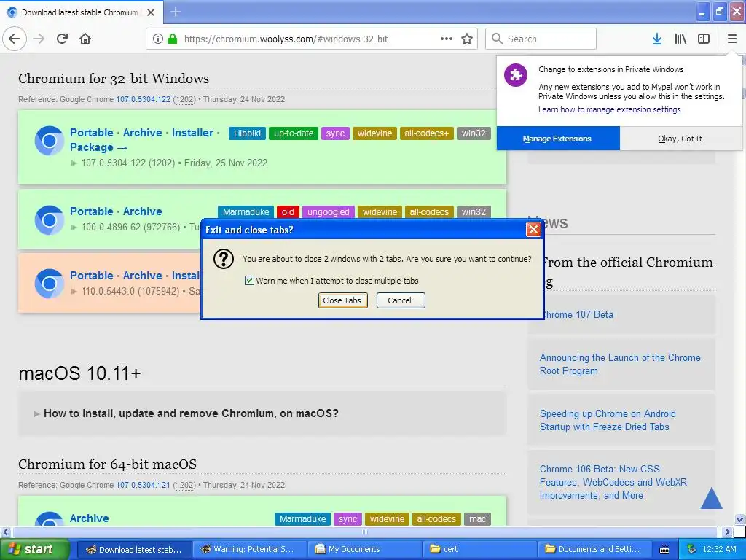The height and width of the screenshot is (560, 746).
Task: Click the question mark dialog icon
Action: coord(223,259)
